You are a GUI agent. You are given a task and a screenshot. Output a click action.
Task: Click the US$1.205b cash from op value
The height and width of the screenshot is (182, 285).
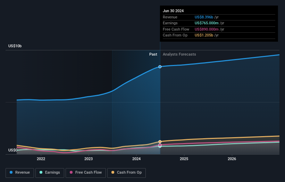[x=204, y=35]
